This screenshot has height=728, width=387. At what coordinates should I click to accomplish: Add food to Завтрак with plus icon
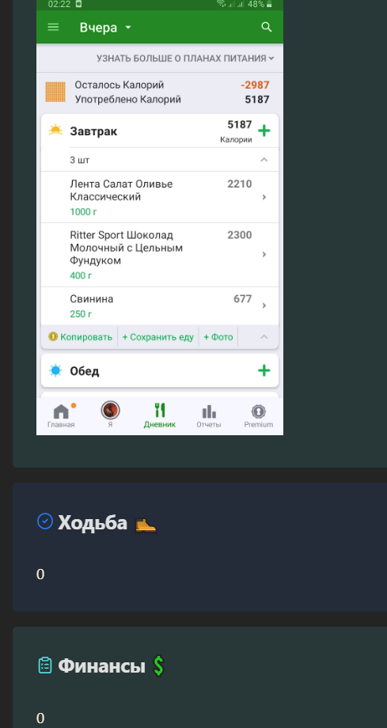pyautogui.click(x=264, y=131)
